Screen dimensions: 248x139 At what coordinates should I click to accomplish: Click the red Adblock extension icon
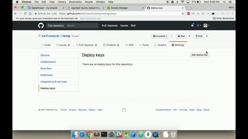click(188, 14)
